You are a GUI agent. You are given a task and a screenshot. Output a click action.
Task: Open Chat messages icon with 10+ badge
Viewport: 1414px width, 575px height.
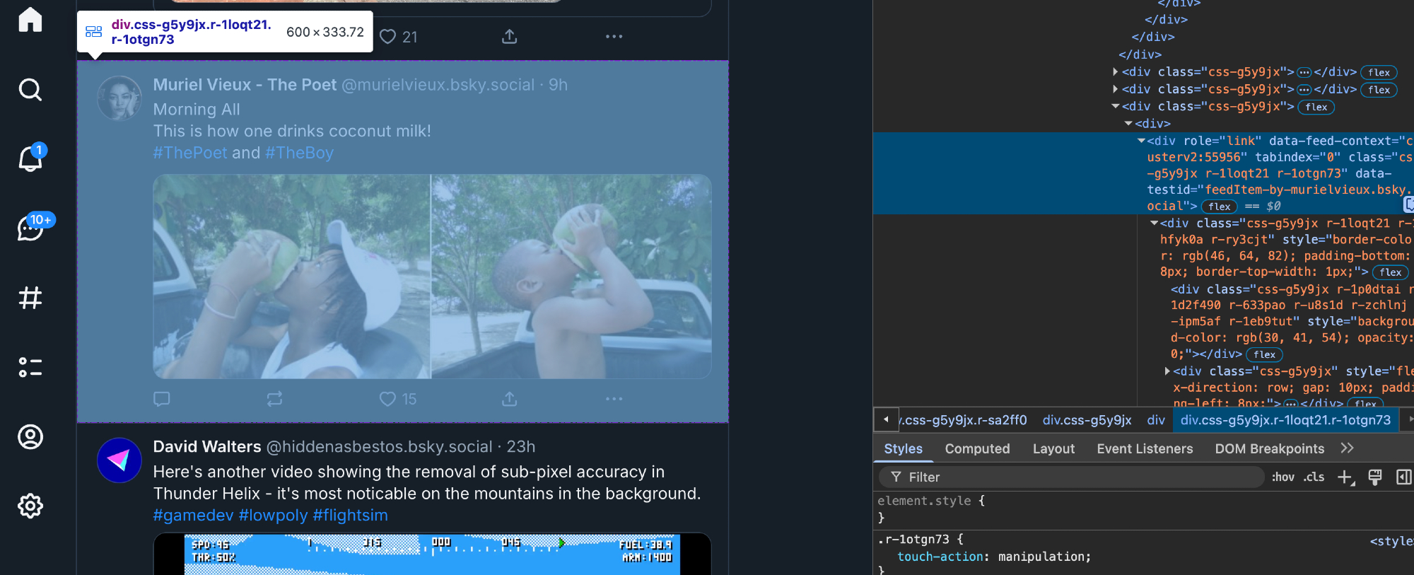point(30,228)
